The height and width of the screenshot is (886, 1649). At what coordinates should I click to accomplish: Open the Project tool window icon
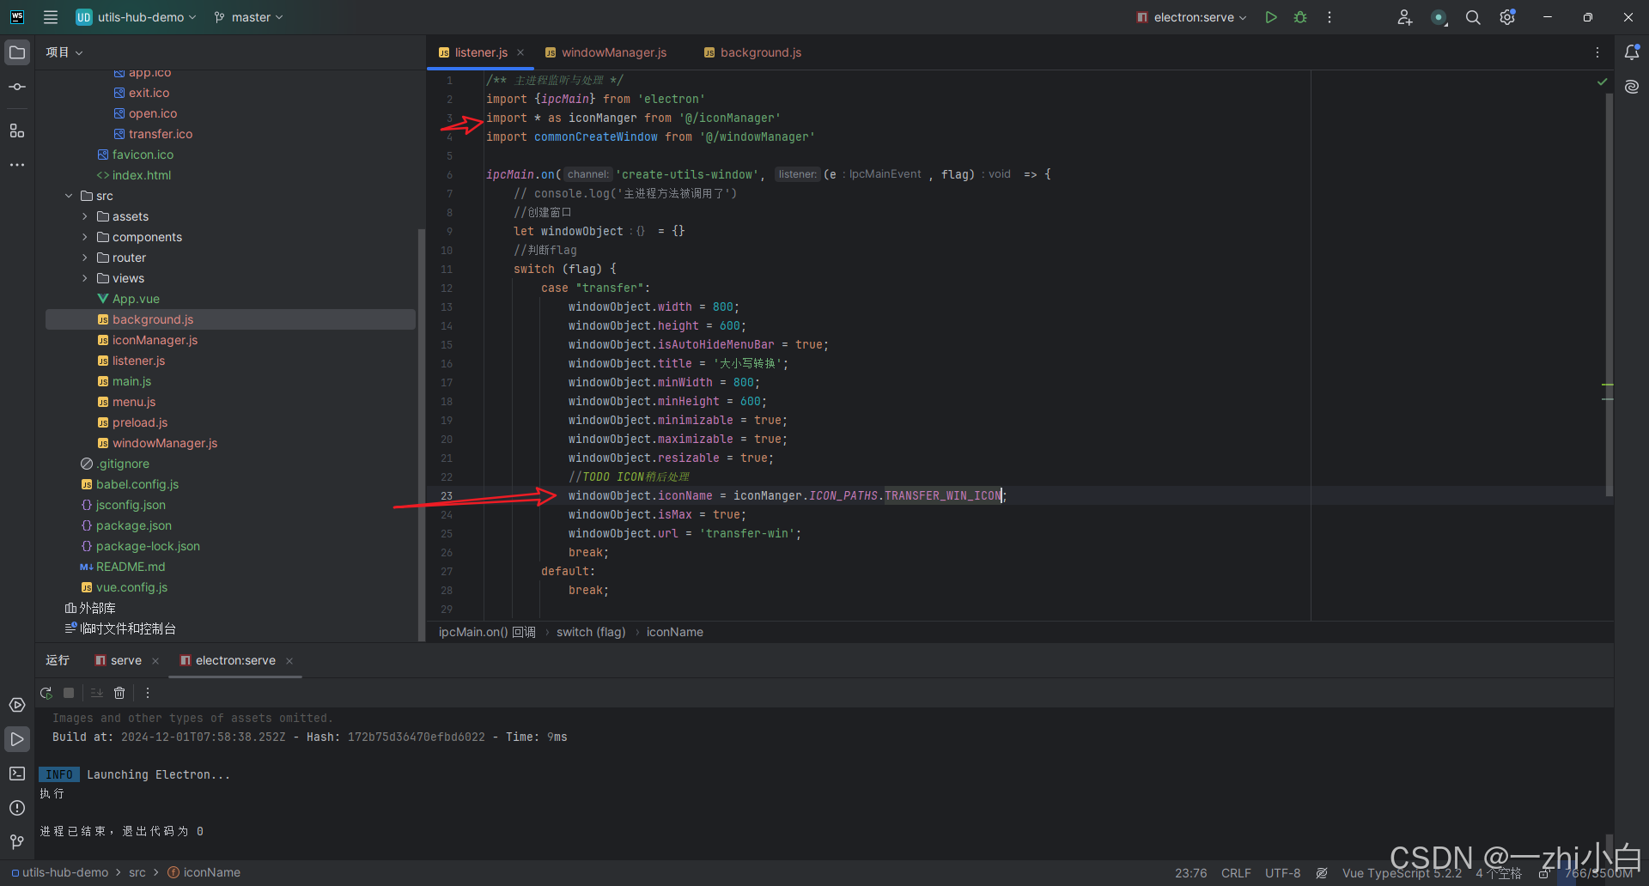[17, 52]
